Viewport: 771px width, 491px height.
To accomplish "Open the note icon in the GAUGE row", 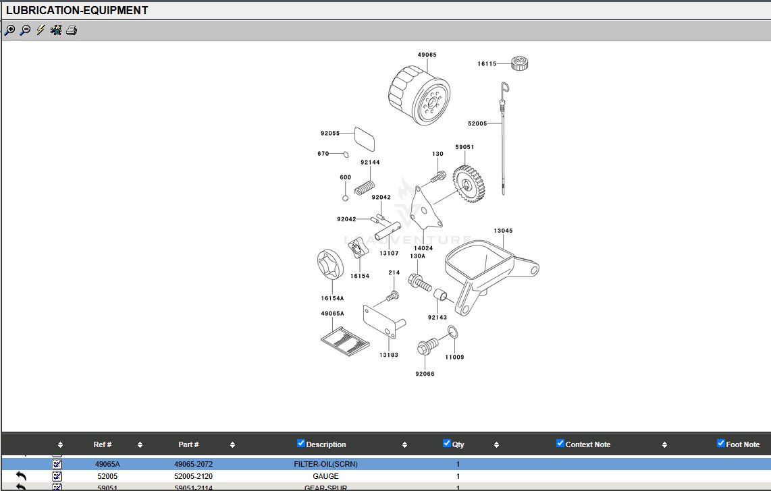I will 57,476.
